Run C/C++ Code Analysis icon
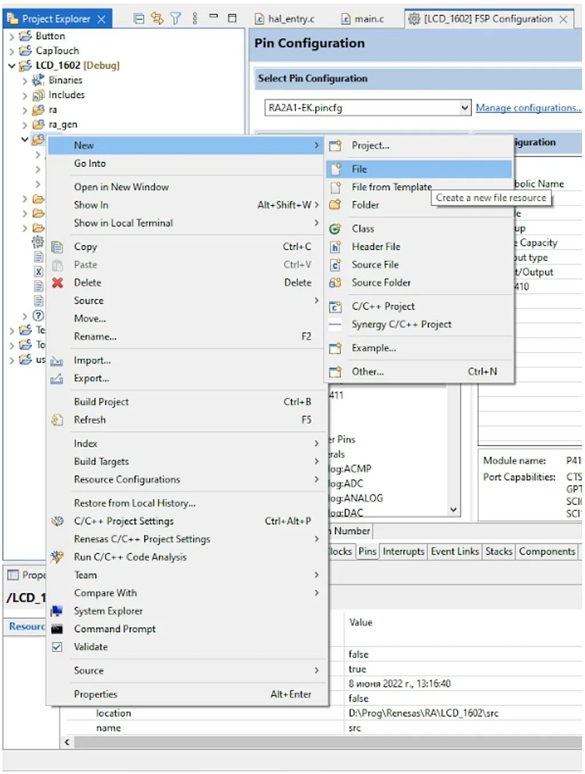The height and width of the screenshot is (774, 585). click(57, 557)
